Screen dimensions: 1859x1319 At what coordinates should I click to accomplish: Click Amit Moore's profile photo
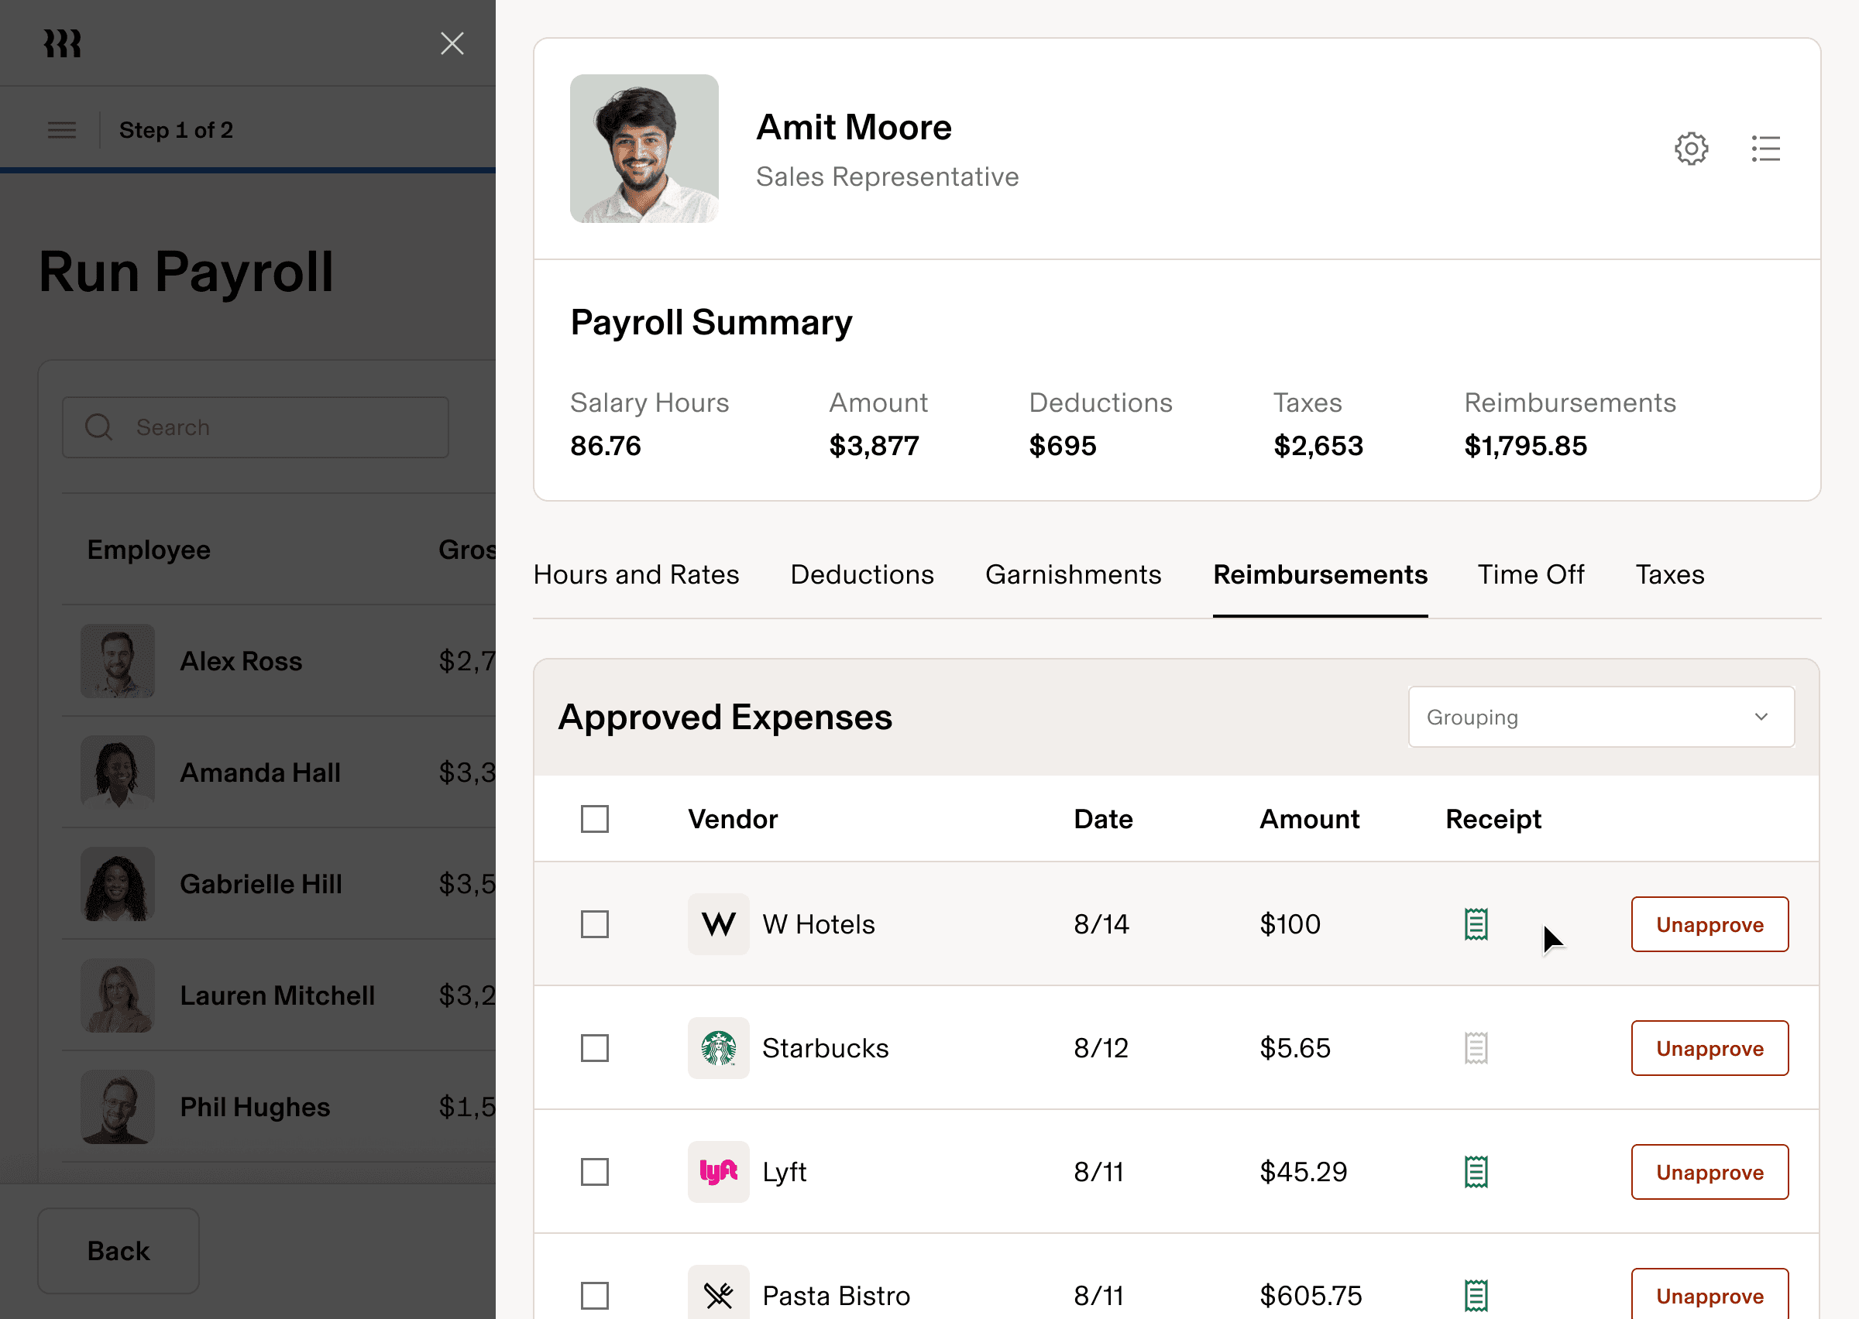click(x=644, y=149)
